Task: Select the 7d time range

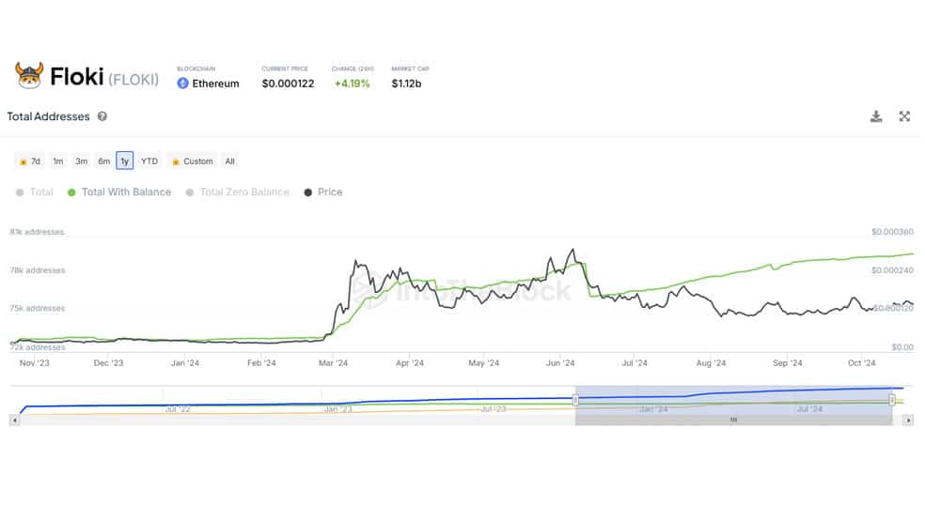Action: [29, 161]
